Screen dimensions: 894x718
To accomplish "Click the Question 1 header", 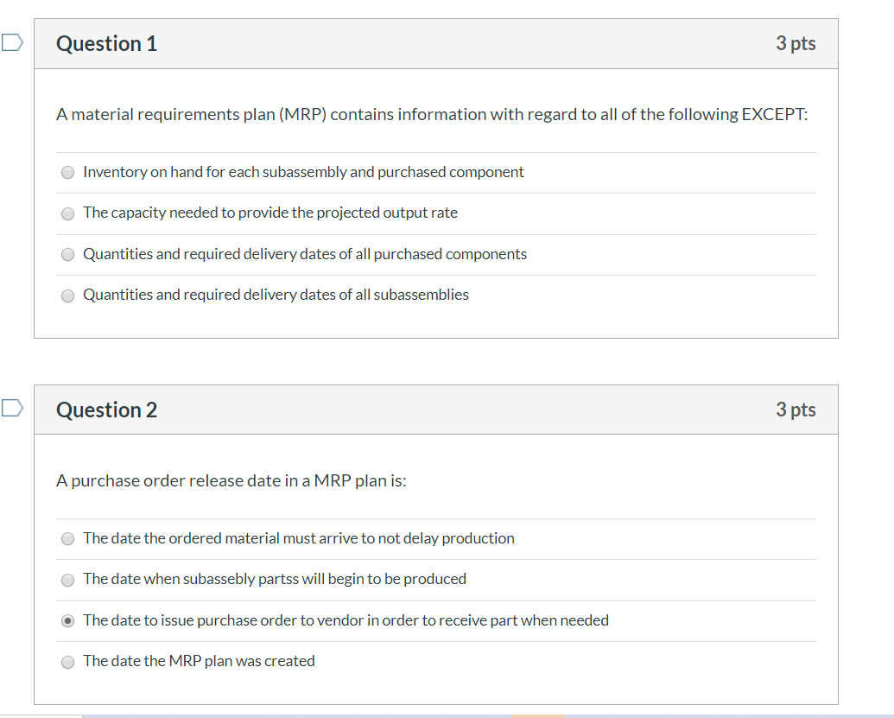I will (106, 43).
